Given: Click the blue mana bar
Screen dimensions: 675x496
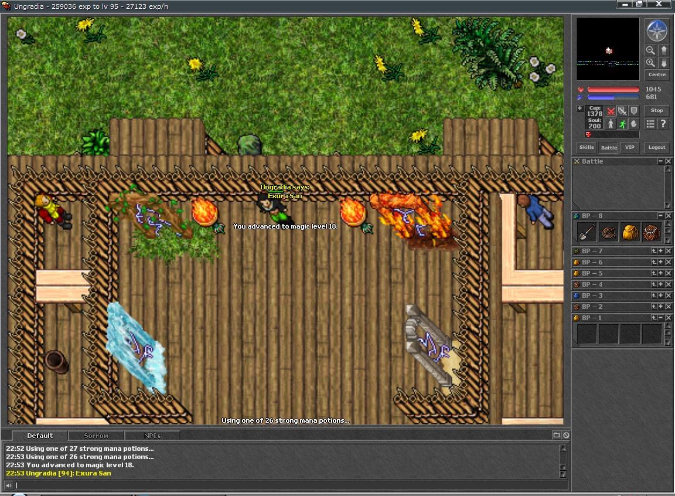Looking at the screenshot, I should pyautogui.click(x=613, y=97).
